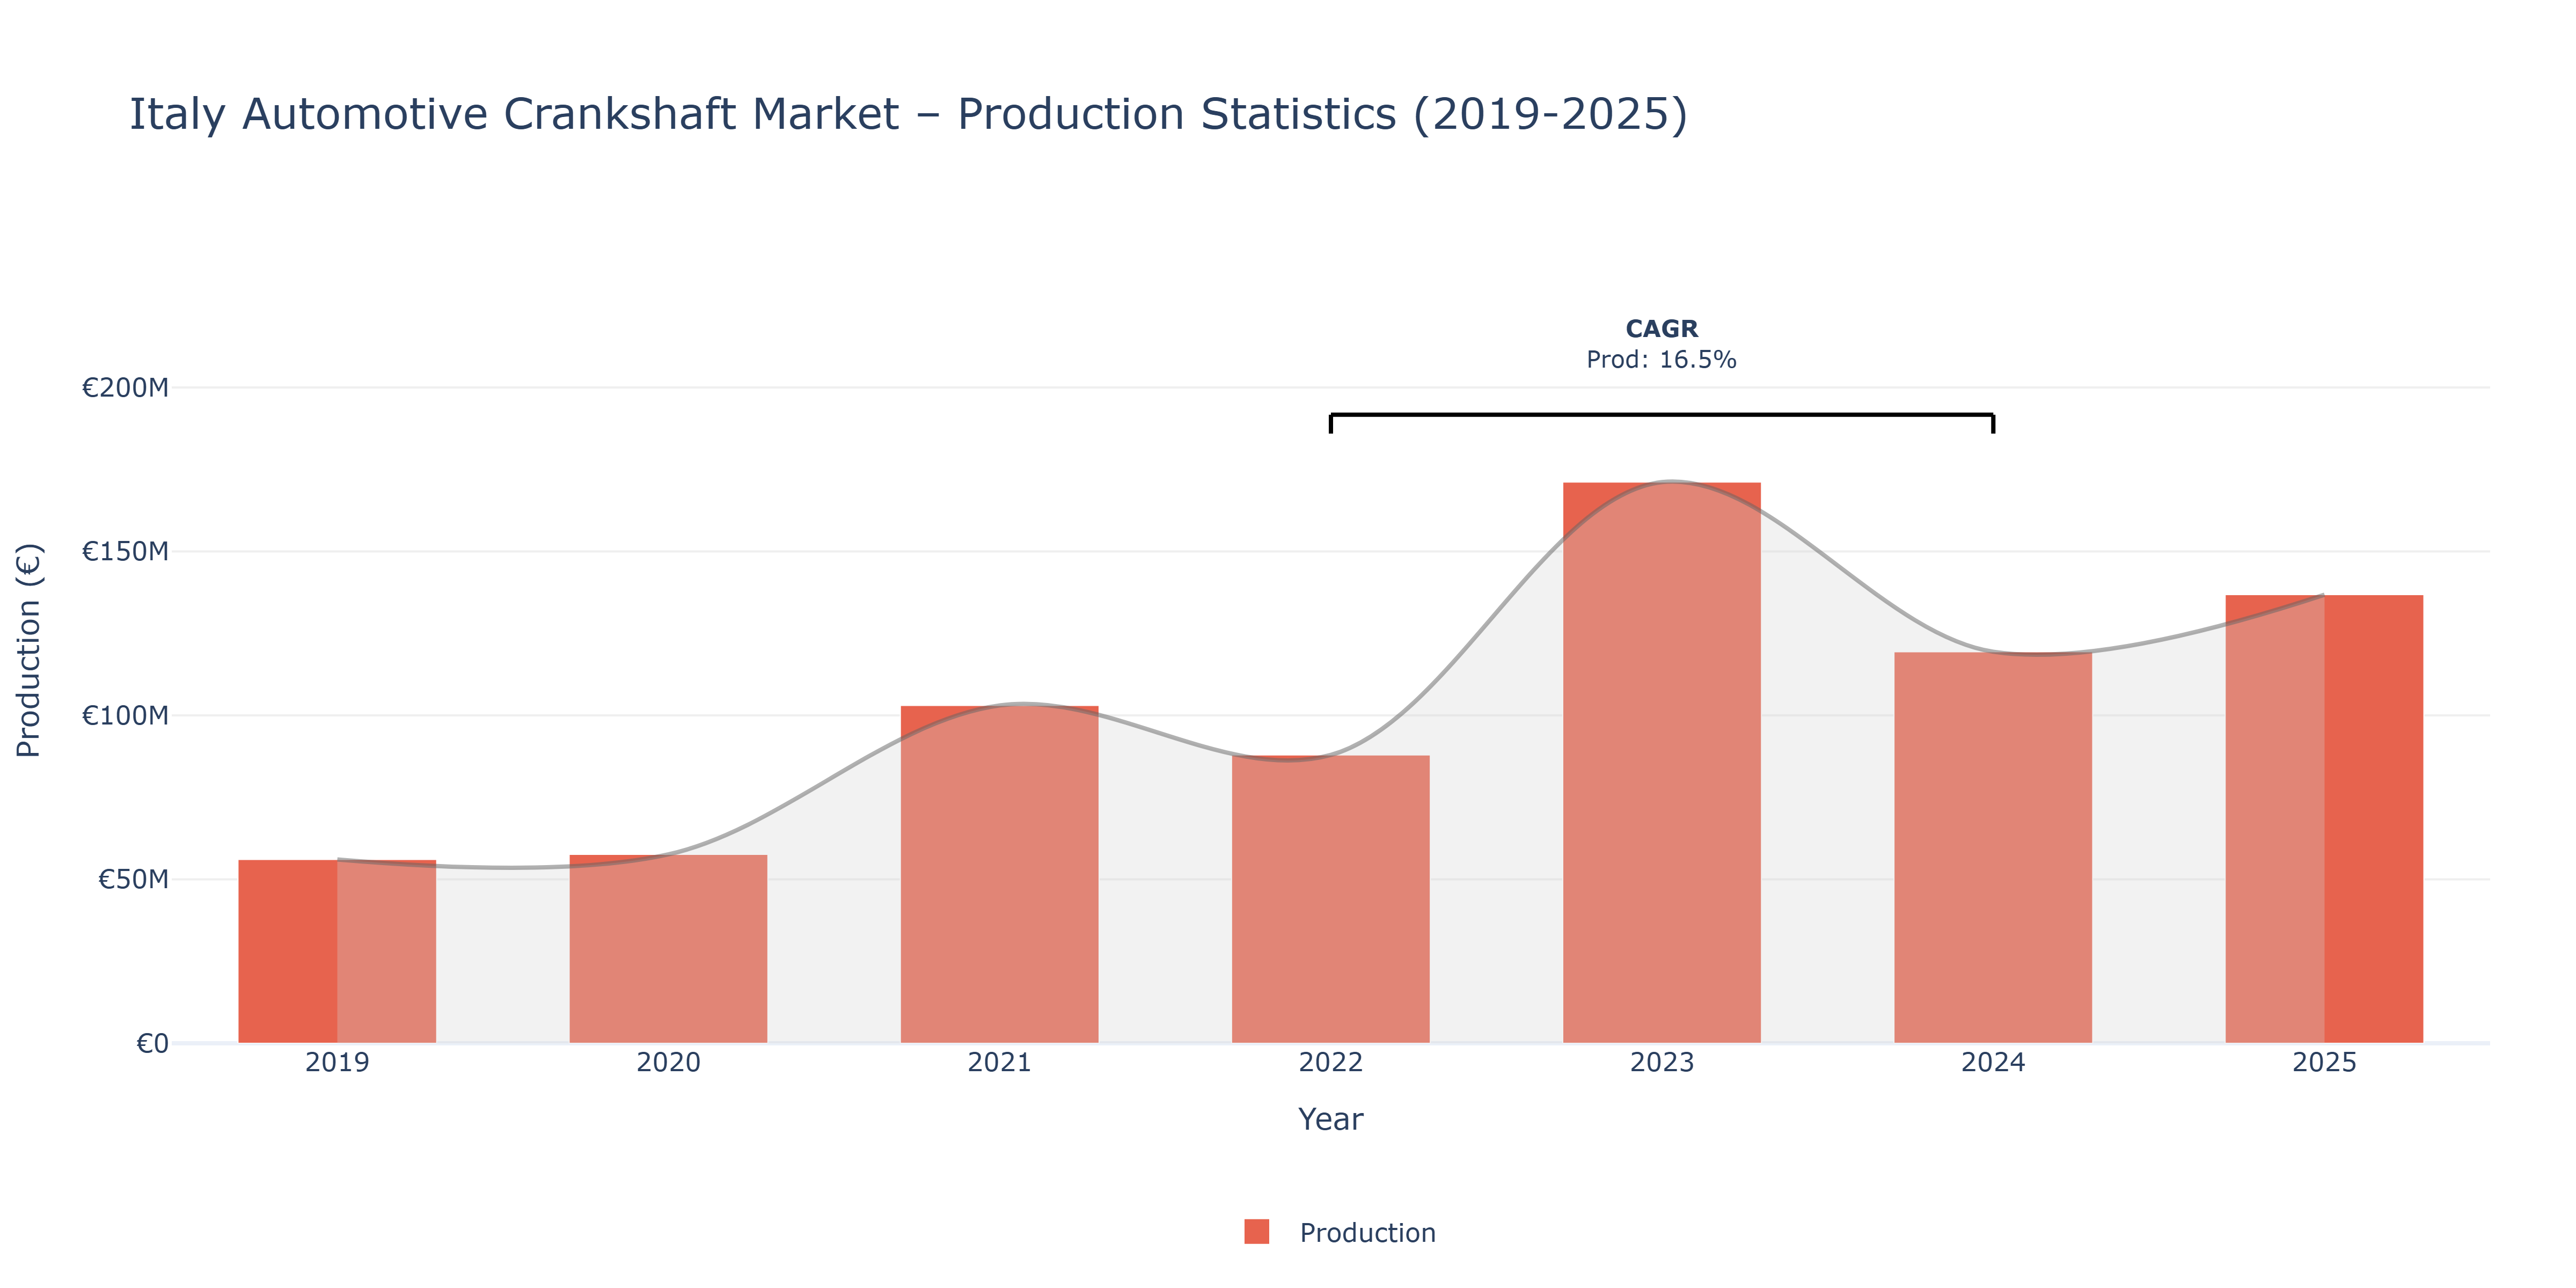2576x1288 pixels.
Task: Select the 2023 production bar
Action: click(x=1661, y=763)
